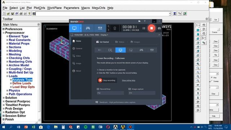Viewport: 231px width, 130px height.
Task: Open the MenuCtrls menu
Action: [x=99, y=8]
